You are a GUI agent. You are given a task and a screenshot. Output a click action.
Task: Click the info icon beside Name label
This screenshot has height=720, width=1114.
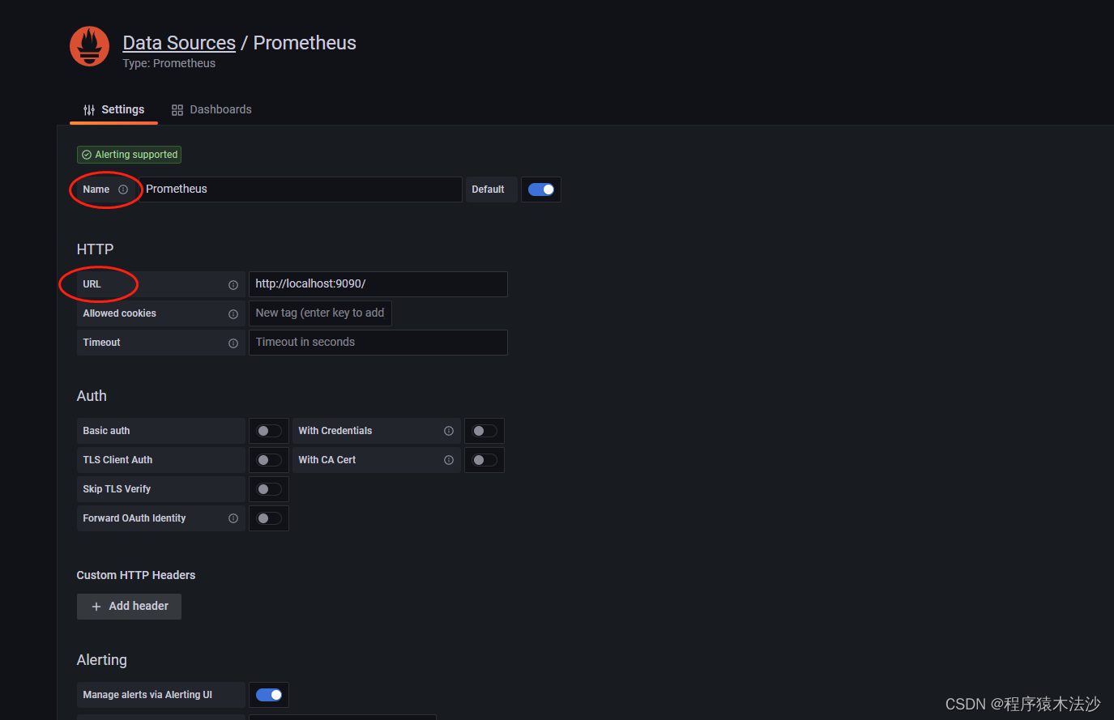[x=123, y=190]
